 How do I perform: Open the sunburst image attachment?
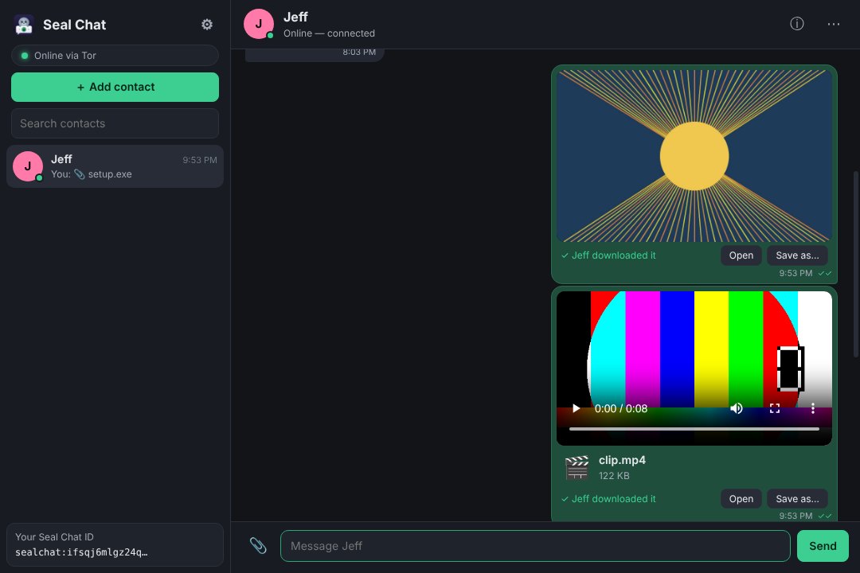[741, 255]
